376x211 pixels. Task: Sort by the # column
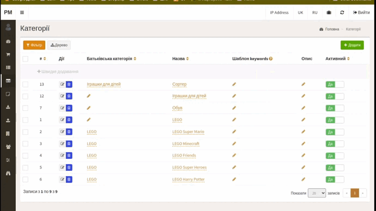(43, 59)
